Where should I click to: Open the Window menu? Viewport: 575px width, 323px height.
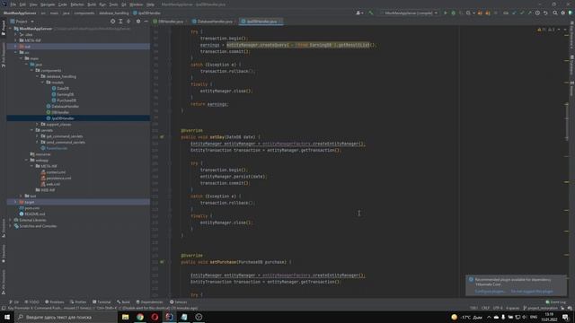click(x=136, y=4)
